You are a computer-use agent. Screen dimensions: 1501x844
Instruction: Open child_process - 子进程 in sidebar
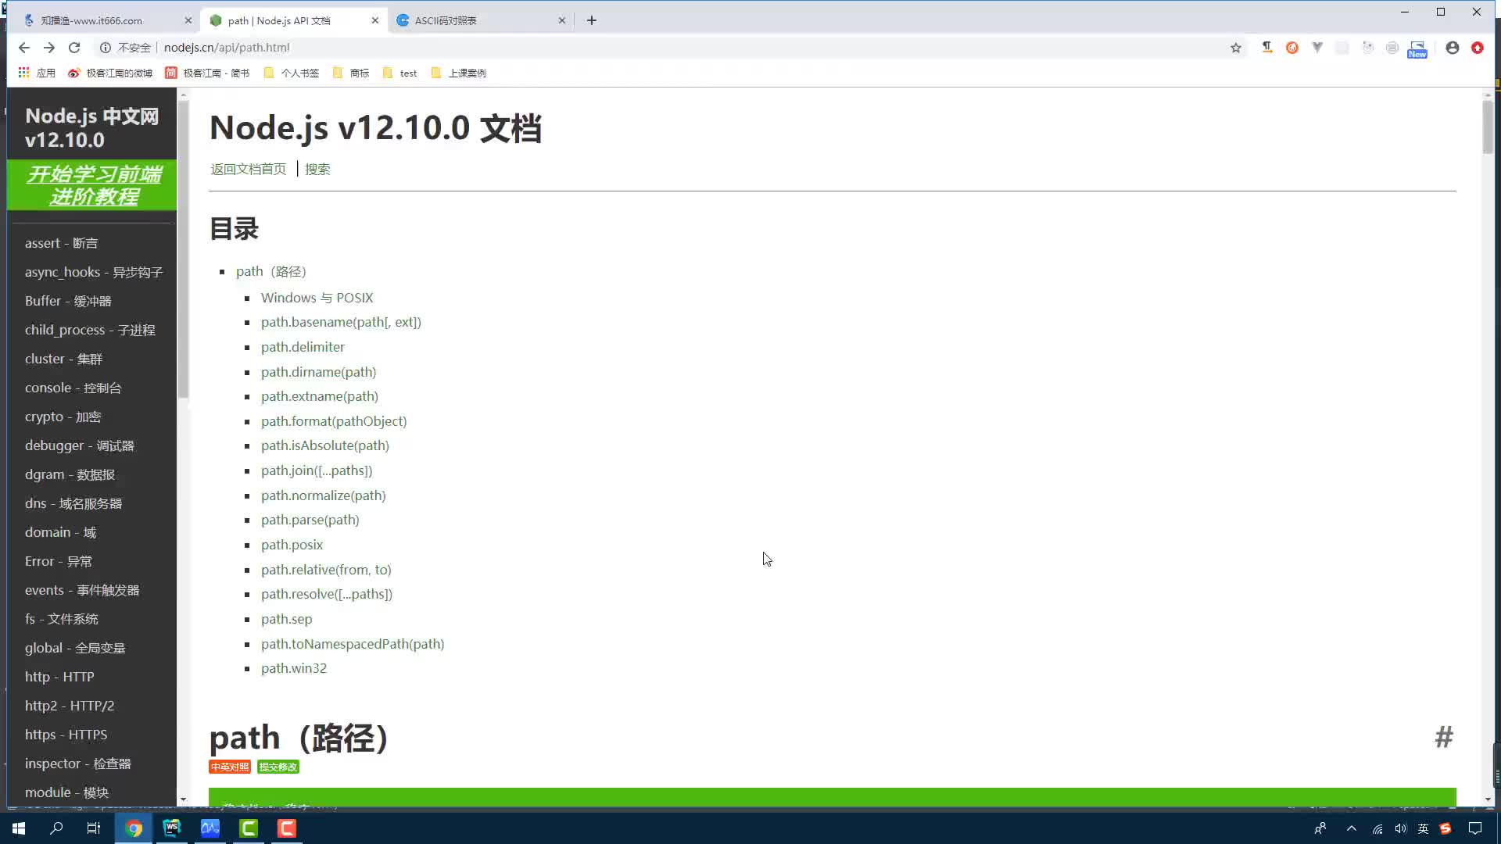90,330
